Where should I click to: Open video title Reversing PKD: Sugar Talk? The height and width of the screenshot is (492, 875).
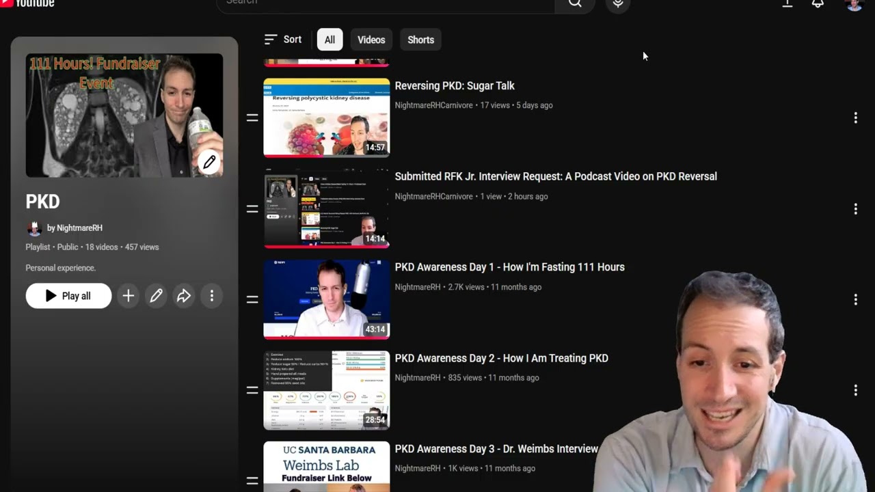(455, 86)
